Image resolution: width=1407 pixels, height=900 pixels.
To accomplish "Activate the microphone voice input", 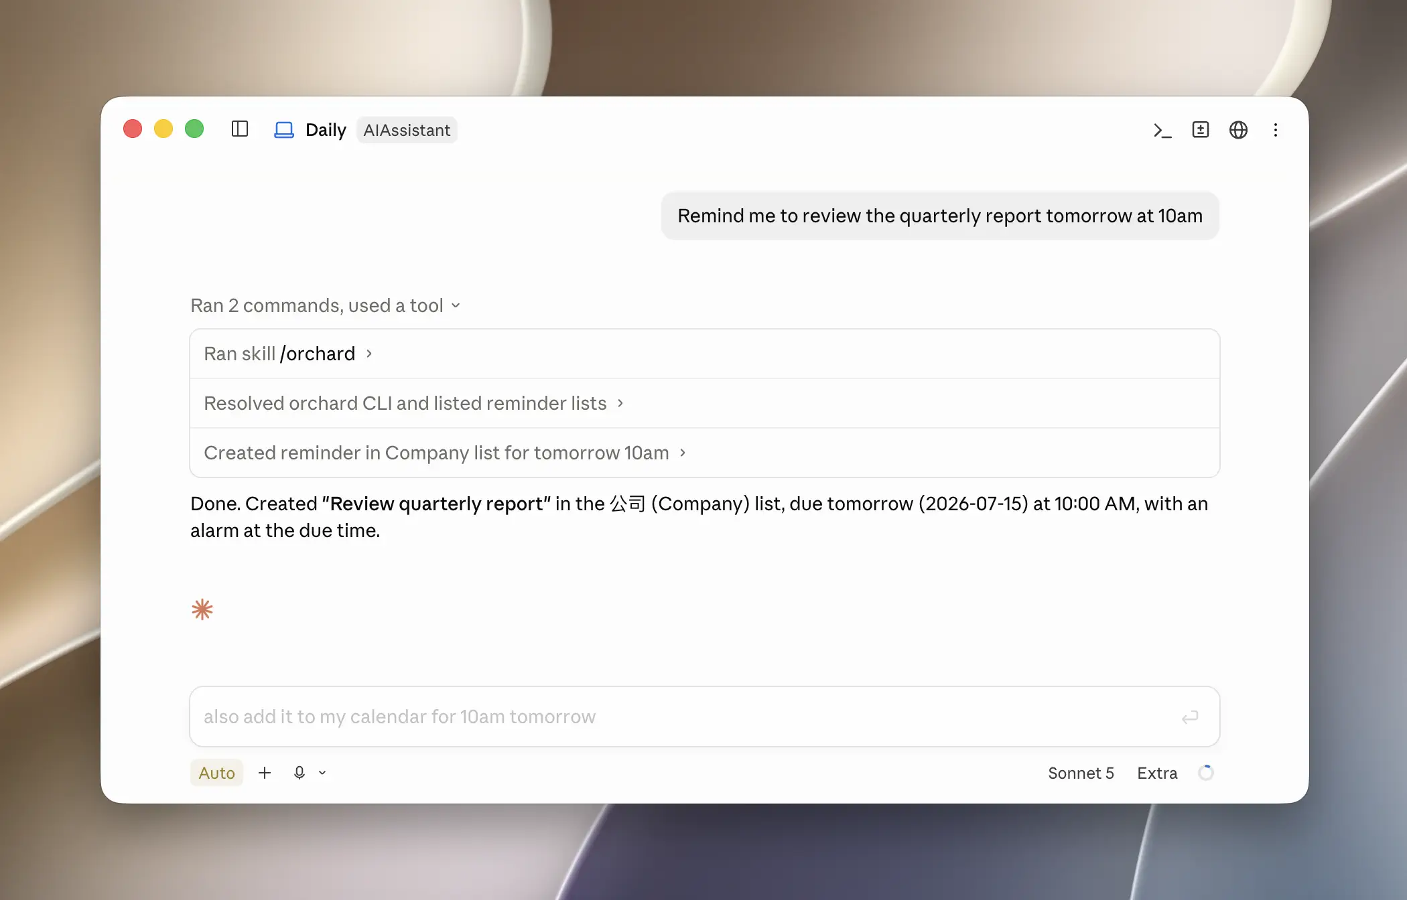I will [x=299, y=773].
